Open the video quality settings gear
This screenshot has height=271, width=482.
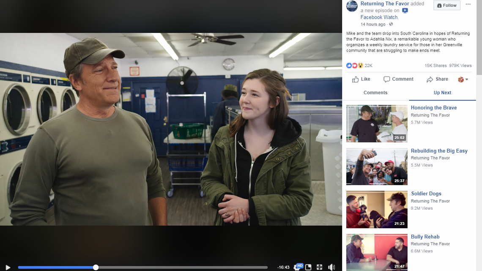coord(296,268)
